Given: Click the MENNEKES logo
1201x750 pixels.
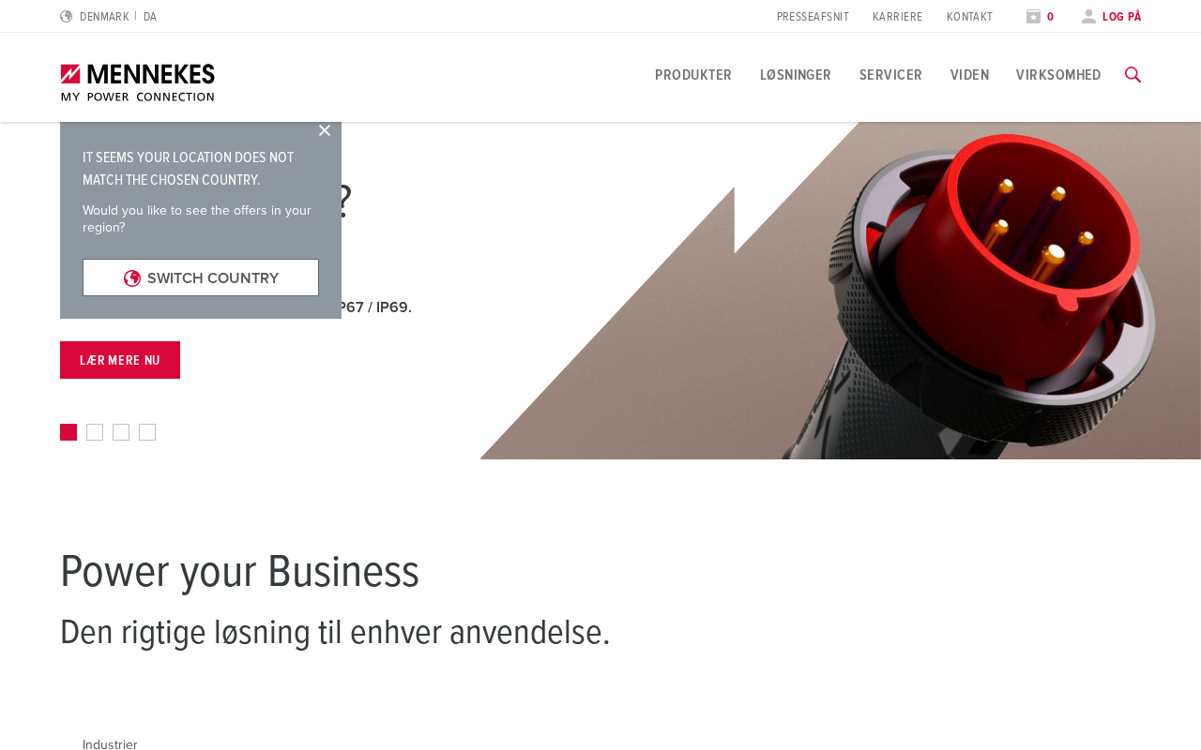Looking at the screenshot, I should (x=138, y=82).
